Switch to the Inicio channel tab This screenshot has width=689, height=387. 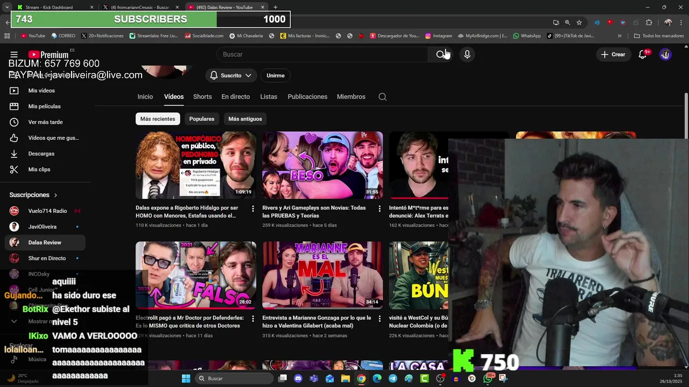145,97
